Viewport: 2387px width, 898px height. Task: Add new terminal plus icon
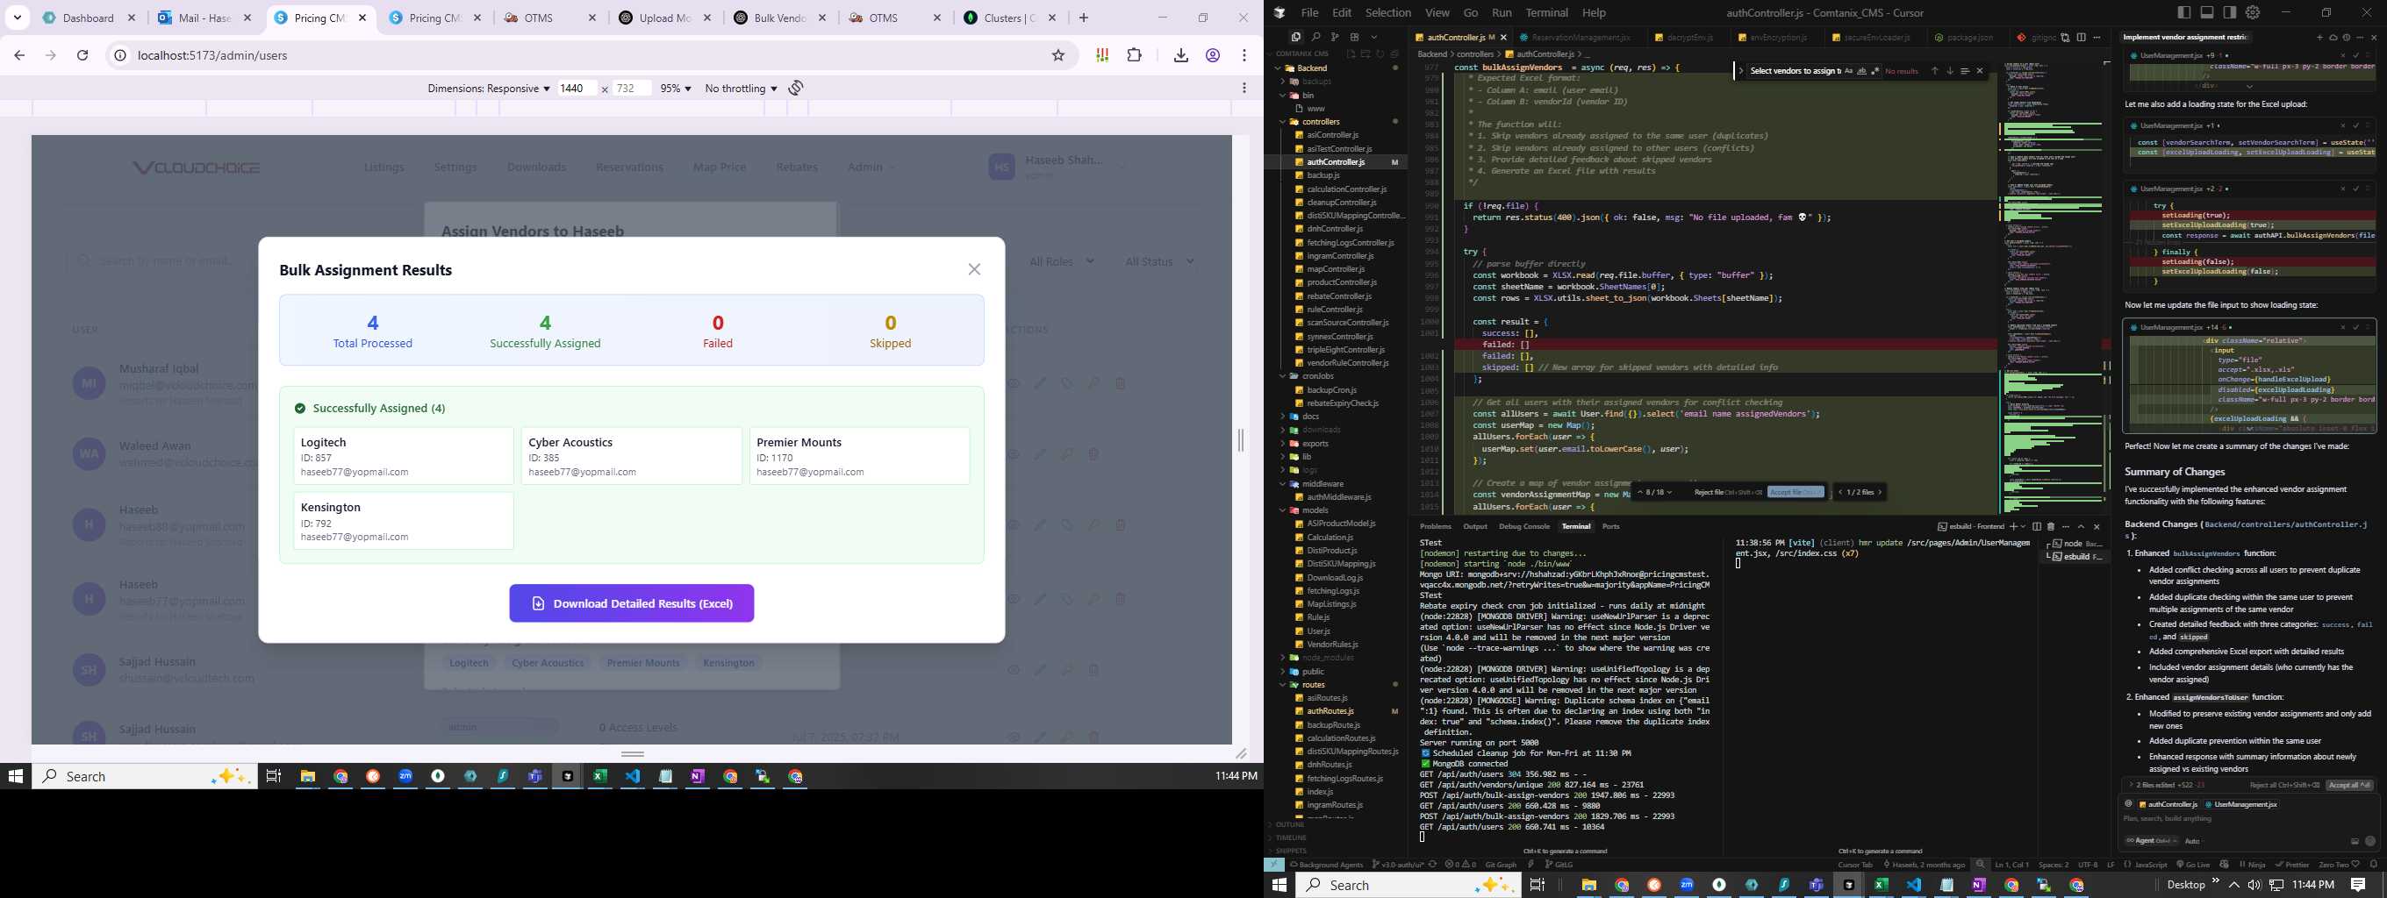[2013, 527]
